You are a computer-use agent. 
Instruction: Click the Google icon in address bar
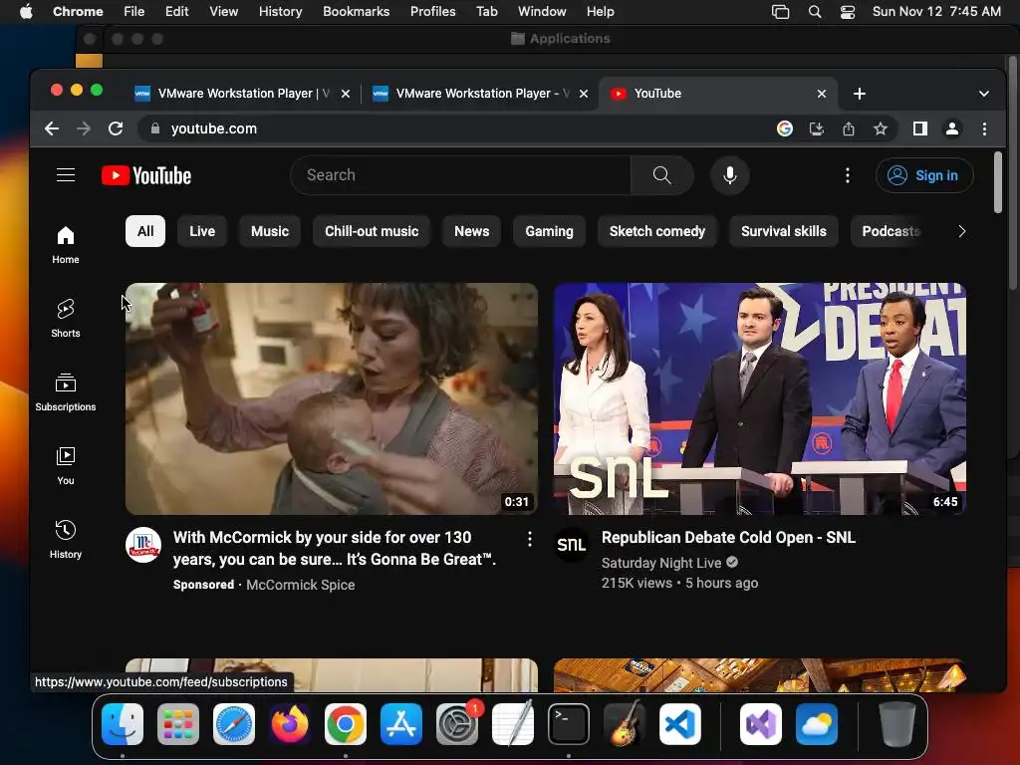[785, 128]
